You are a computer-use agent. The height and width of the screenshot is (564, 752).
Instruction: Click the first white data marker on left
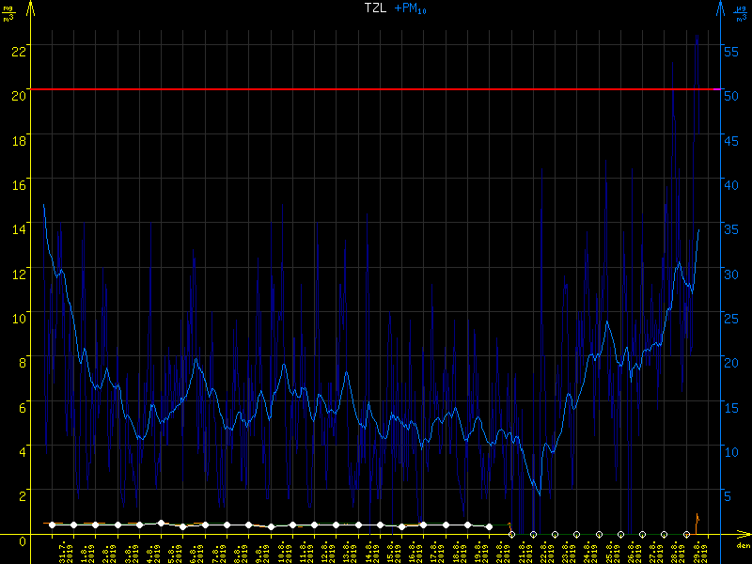[x=52, y=525]
